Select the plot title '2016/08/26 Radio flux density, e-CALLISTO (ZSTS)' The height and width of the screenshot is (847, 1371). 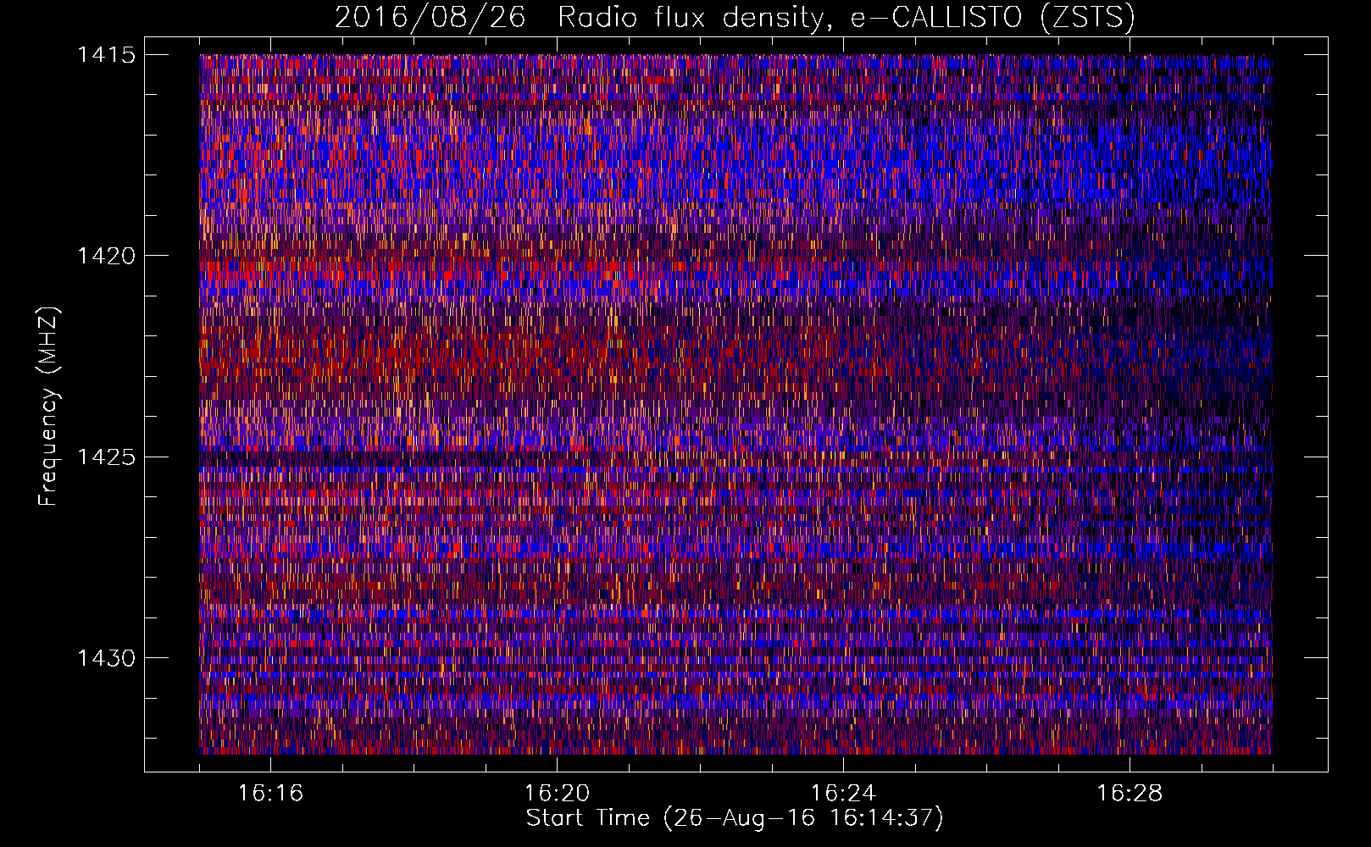(735, 17)
